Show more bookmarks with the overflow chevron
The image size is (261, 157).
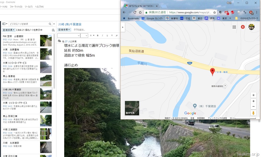point(230,18)
